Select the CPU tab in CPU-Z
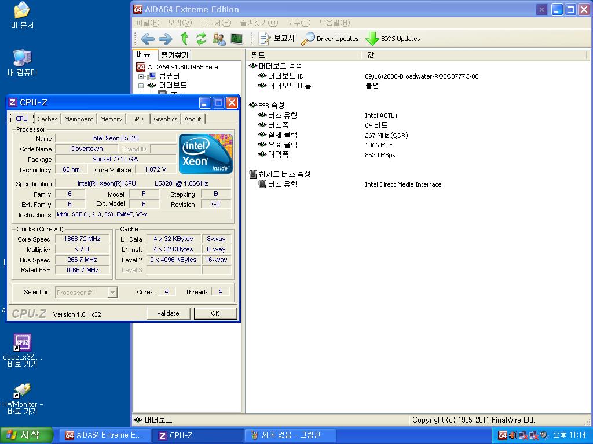 point(22,119)
